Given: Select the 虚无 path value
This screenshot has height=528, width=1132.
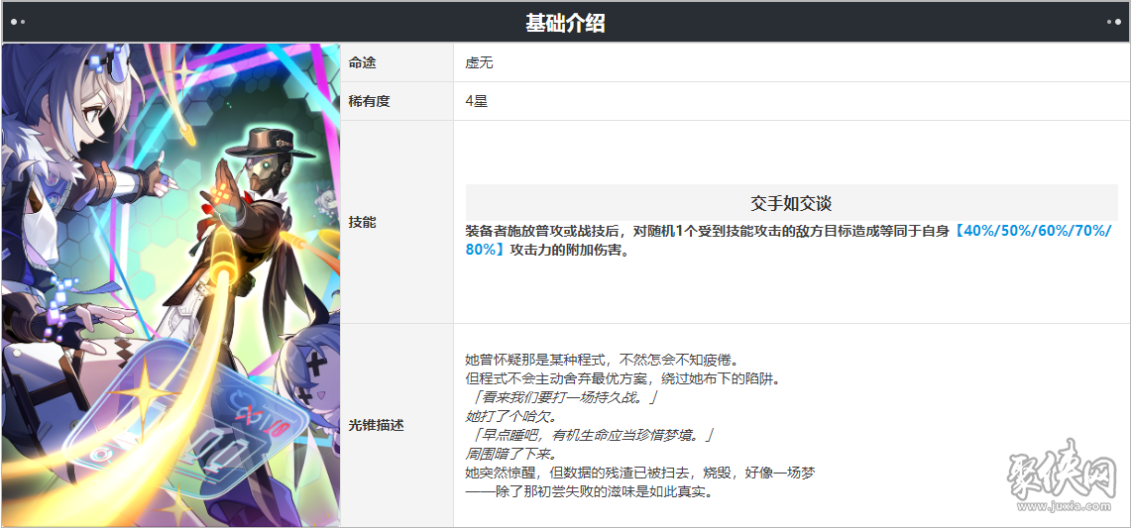Looking at the screenshot, I should point(479,62).
